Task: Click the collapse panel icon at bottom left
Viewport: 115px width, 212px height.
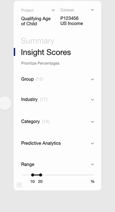Action: 19,185
